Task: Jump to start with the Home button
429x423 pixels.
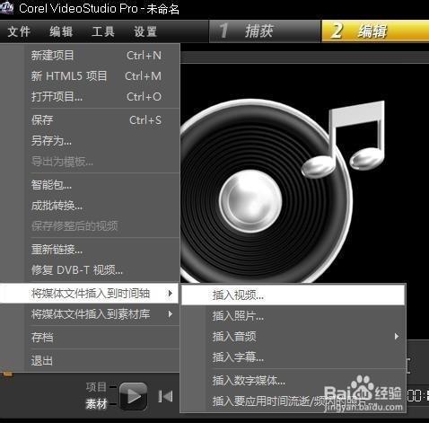Action: tap(165, 397)
